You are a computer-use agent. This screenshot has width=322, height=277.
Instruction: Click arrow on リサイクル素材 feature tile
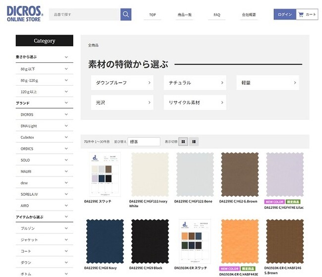pos(222,103)
